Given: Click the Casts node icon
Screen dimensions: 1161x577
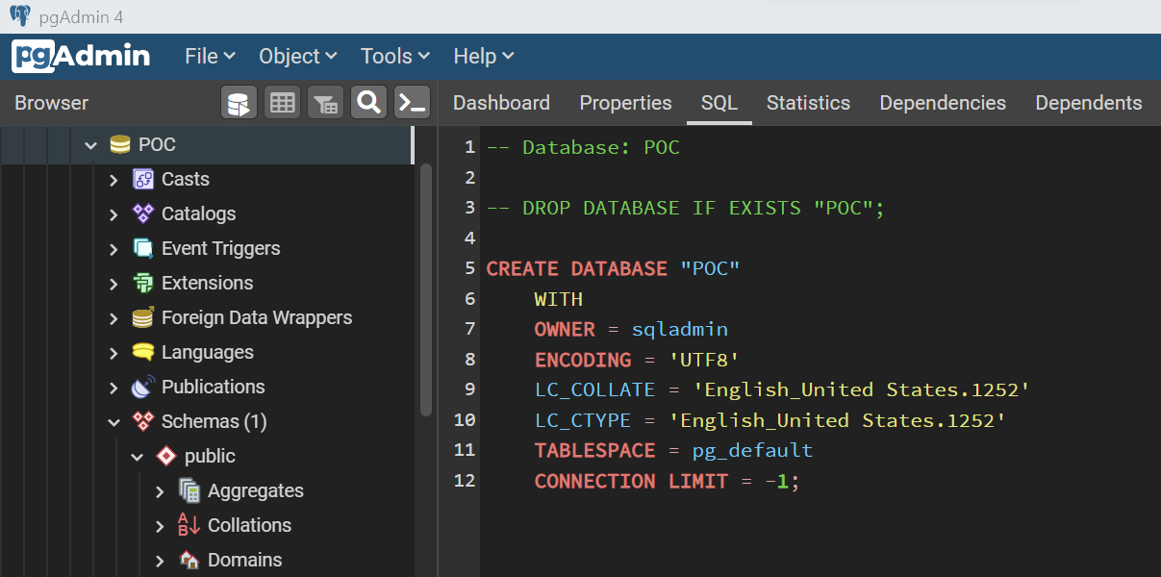Looking at the screenshot, I should 143,179.
